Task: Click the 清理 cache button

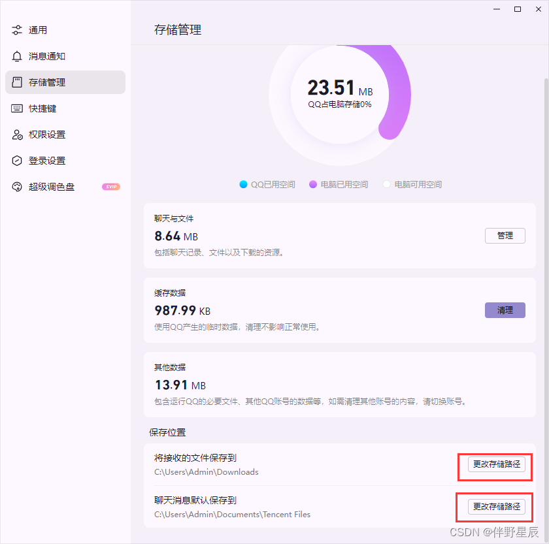Action: coord(505,310)
